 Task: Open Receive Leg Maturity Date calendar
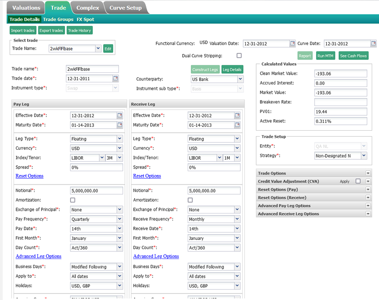tap(238, 125)
